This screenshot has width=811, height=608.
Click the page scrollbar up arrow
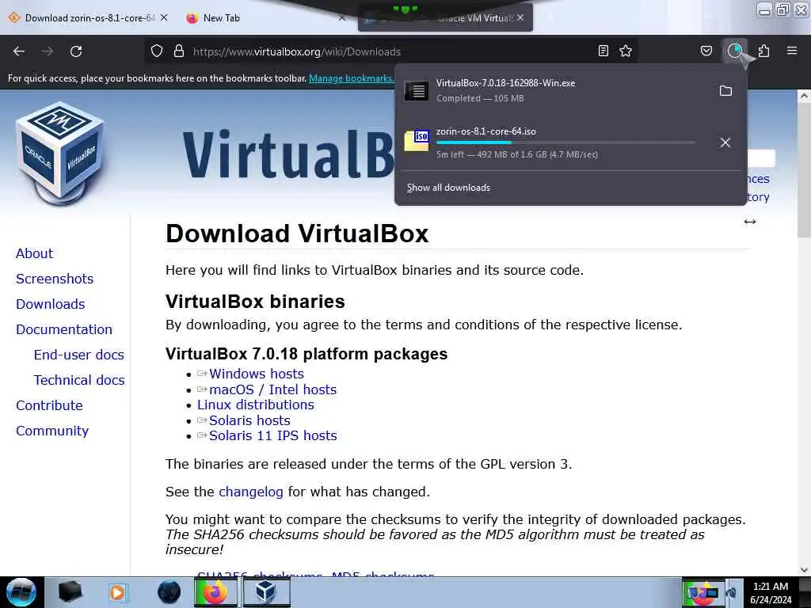tap(804, 96)
